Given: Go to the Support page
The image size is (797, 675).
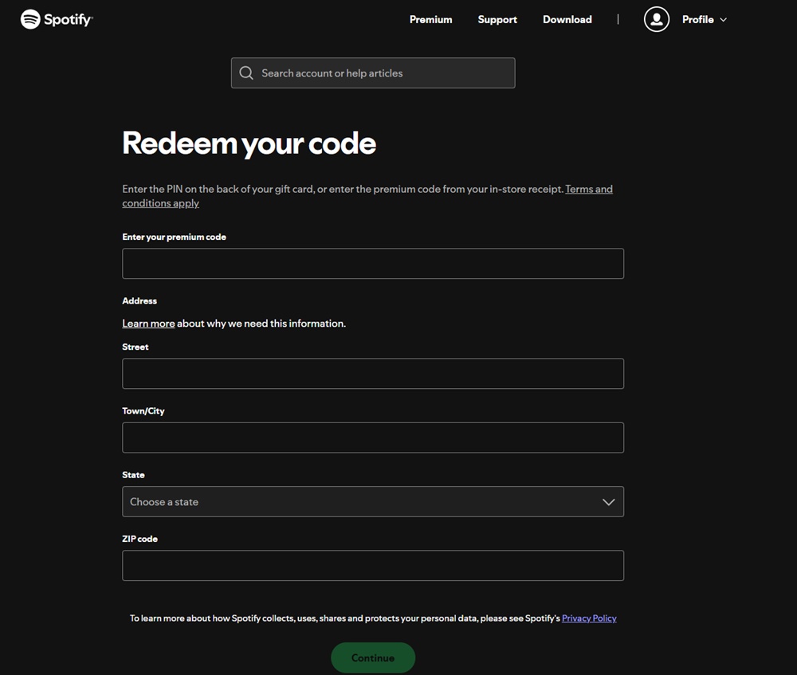Looking at the screenshot, I should [497, 19].
